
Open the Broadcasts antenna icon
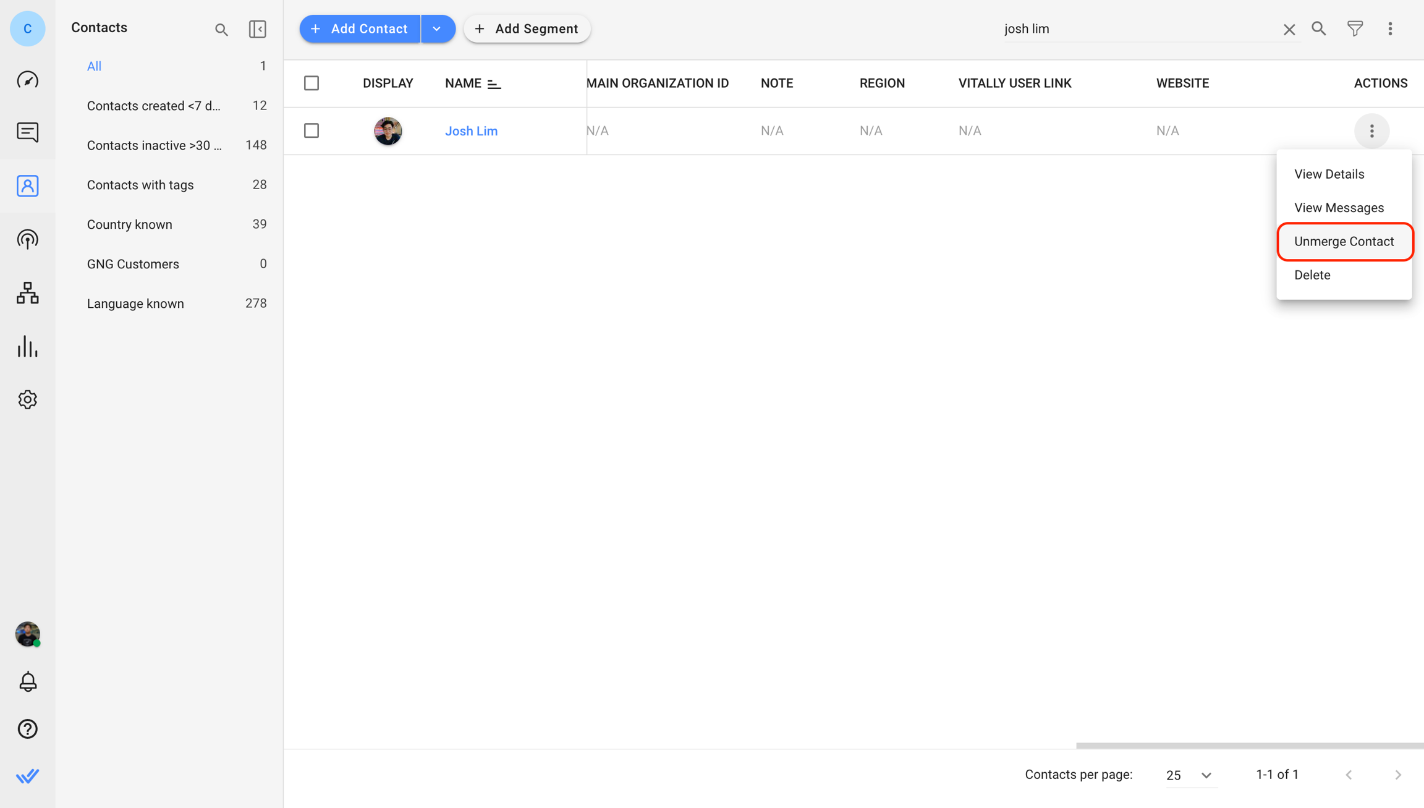27,239
